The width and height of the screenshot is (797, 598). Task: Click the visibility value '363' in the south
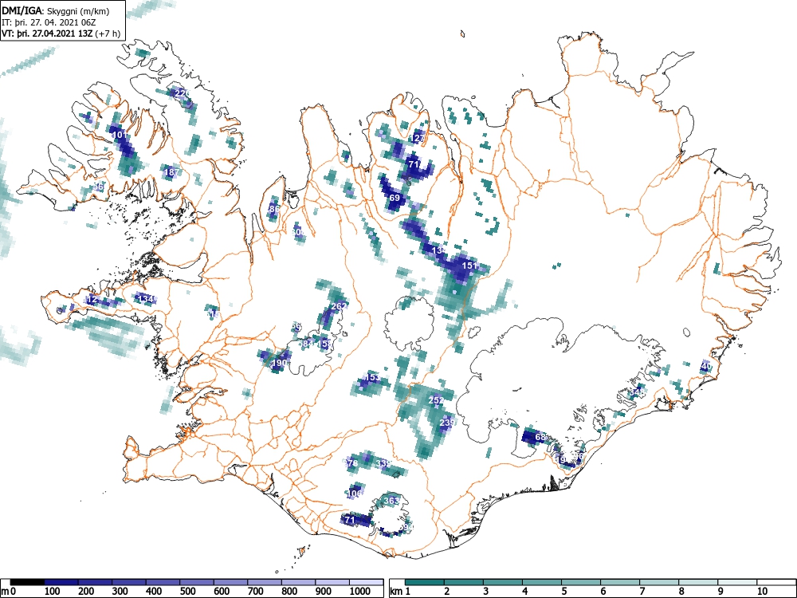pyautogui.click(x=391, y=501)
